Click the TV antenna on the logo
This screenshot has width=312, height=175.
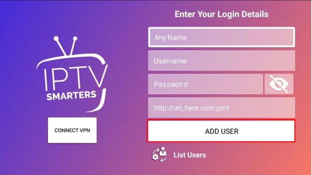pyautogui.click(x=65, y=46)
